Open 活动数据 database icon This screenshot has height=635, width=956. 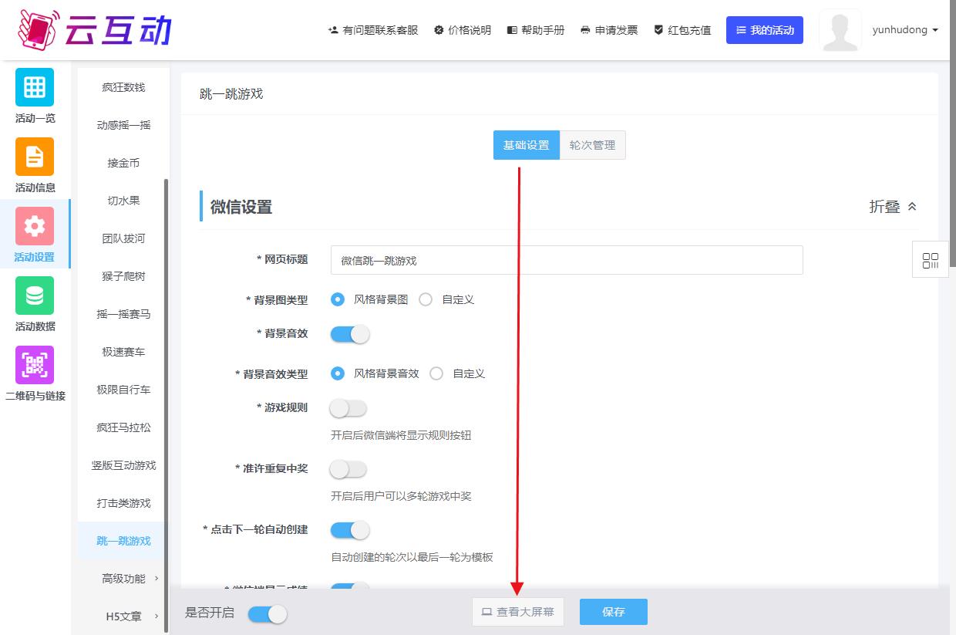tap(35, 296)
